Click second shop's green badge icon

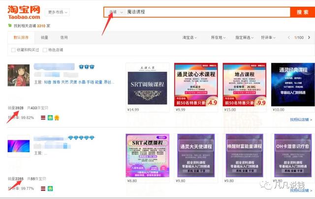coord(50,188)
